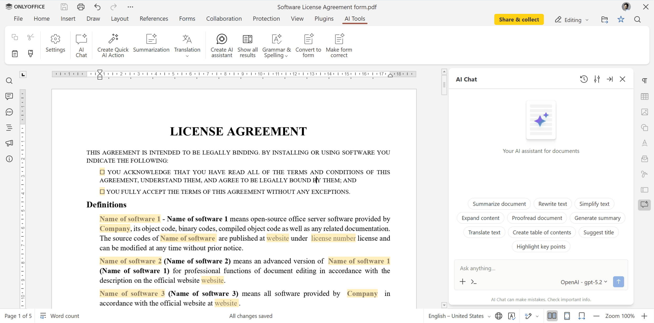Click Summarize document suggestion

pos(499,204)
